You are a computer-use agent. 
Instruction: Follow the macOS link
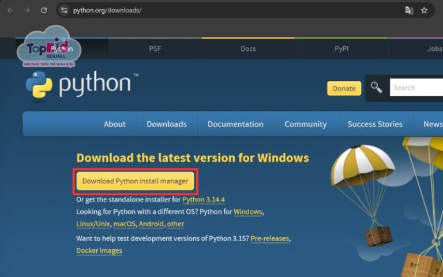tap(125, 224)
